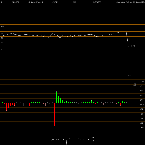
Task: Click the RSI axis label 70
Action: [x=2, y=33]
